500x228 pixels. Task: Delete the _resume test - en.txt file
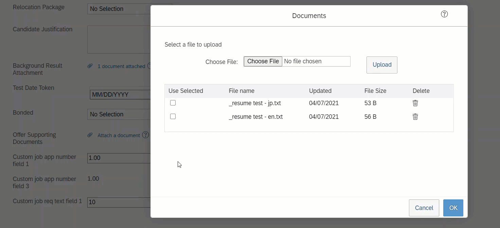[x=415, y=117]
